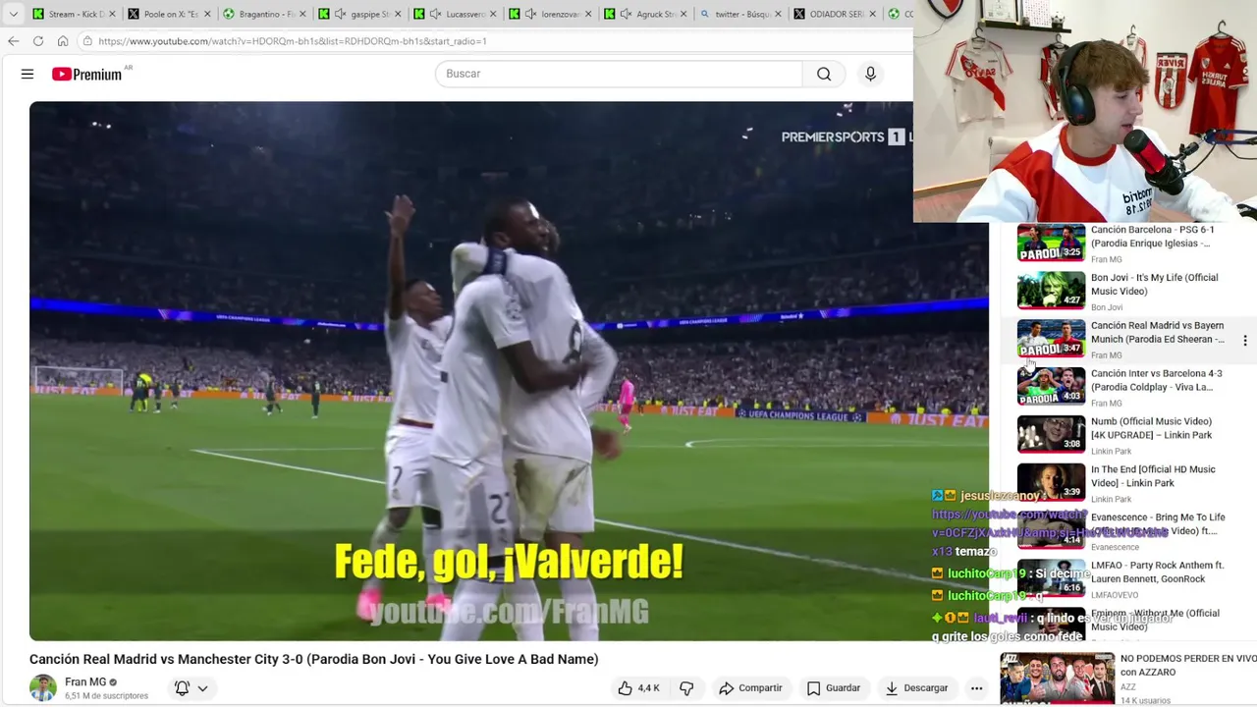Image resolution: width=1257 pixels, height=707 pixels.
Task: Play LMFAO - Party Rock Anthem video
Action: pos(1157,571)
